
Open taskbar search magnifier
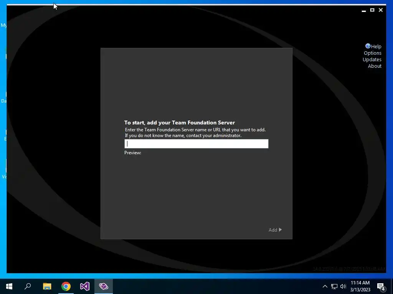pyautogui.click(x=28, y=286)
